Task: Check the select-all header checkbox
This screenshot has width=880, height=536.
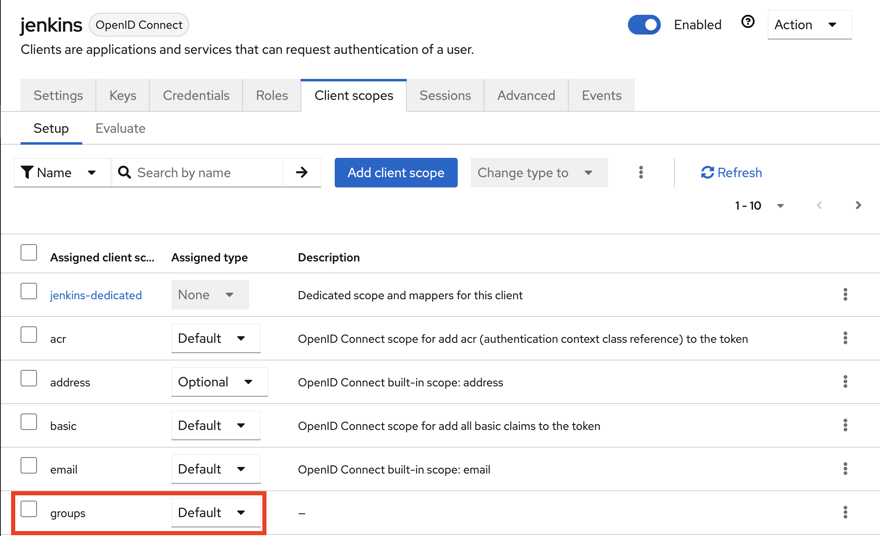Action: [29, 252]
